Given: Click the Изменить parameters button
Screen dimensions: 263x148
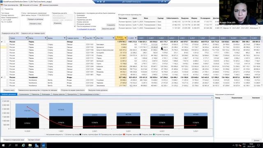Looking at the screenshot, I should 58,23.
